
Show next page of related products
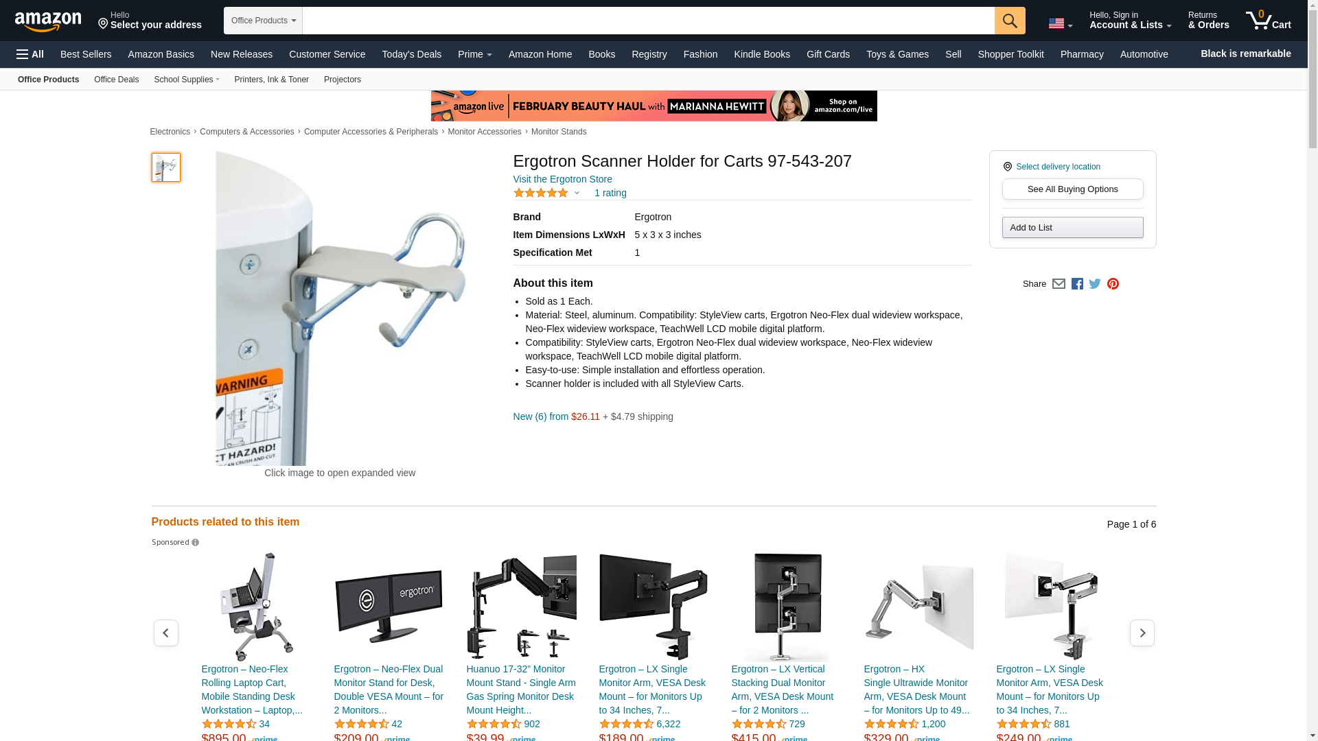tap(1142, 633)
